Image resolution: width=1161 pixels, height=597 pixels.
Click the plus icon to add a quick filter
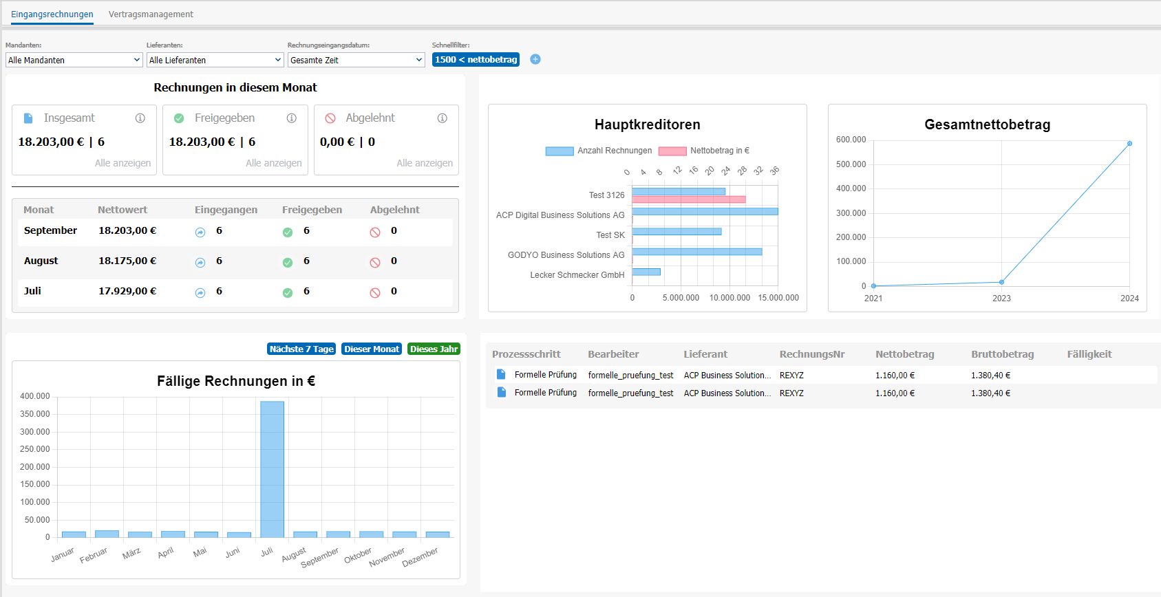pyautogui.click(x=535, y=59)
